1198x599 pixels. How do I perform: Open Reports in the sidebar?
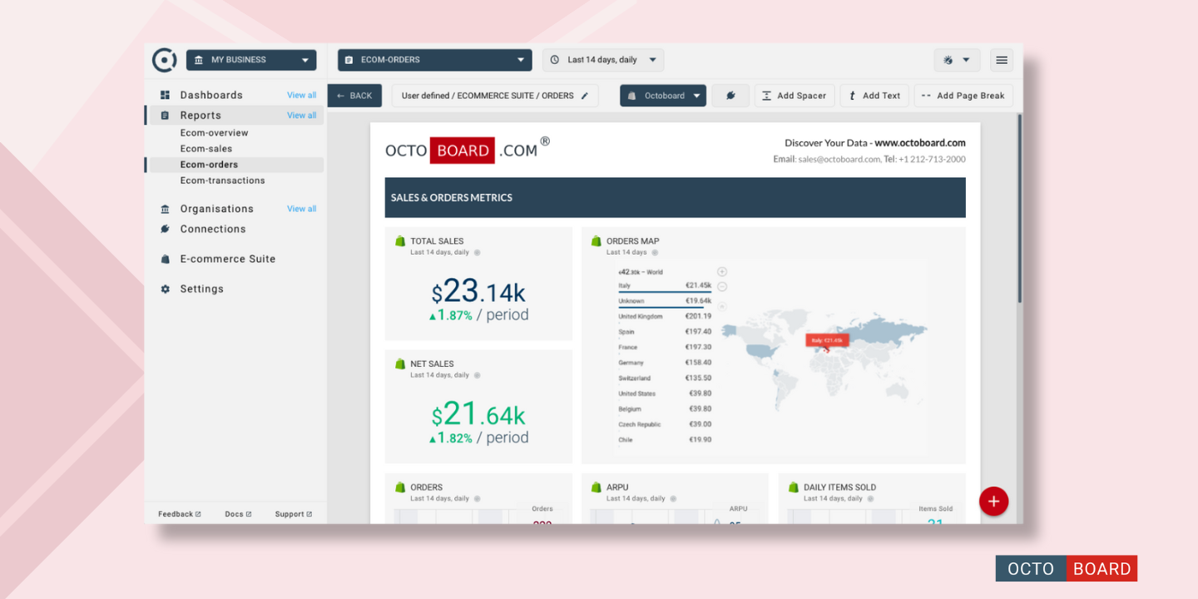coord(200,116)
